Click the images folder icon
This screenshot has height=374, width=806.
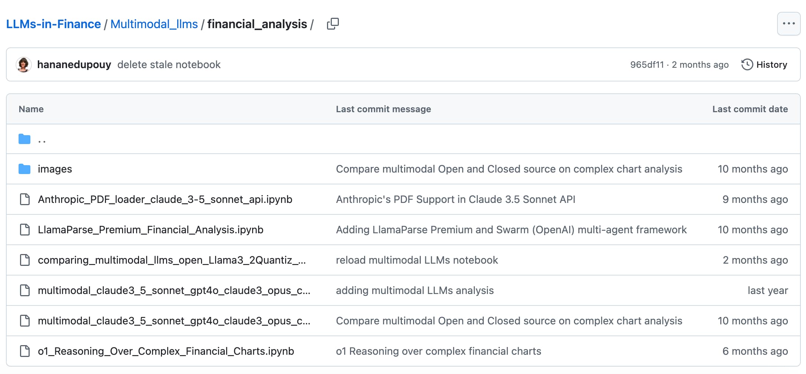(24, 169)
